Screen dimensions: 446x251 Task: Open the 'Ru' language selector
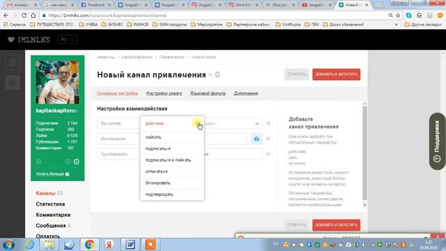[68, 40]
